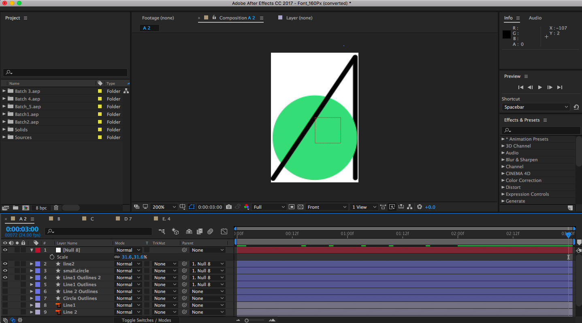
Task: Jump to last frame in Preview panel
Action: pyautogui.click(x=560, y=88)
